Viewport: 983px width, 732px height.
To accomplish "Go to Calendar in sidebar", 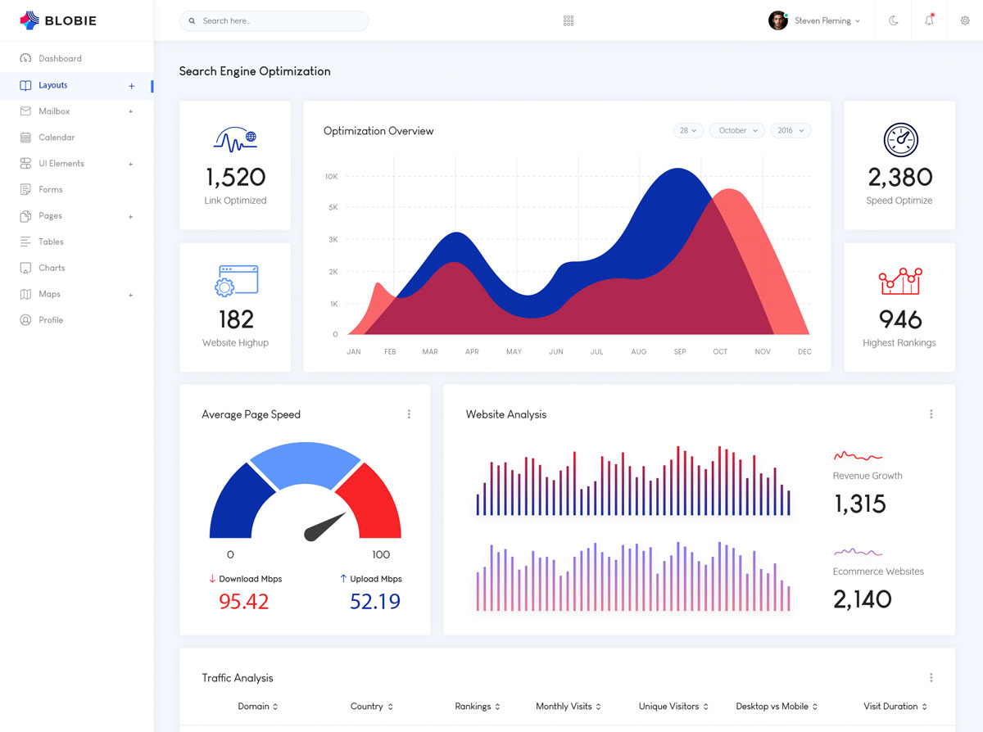I will [57, 138].
